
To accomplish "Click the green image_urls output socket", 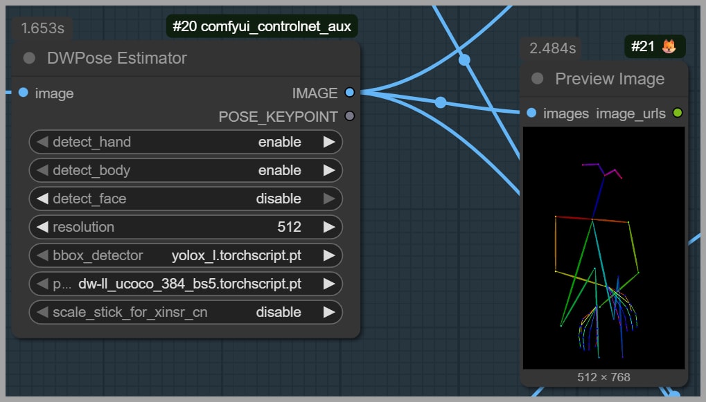I will point(678,113).
